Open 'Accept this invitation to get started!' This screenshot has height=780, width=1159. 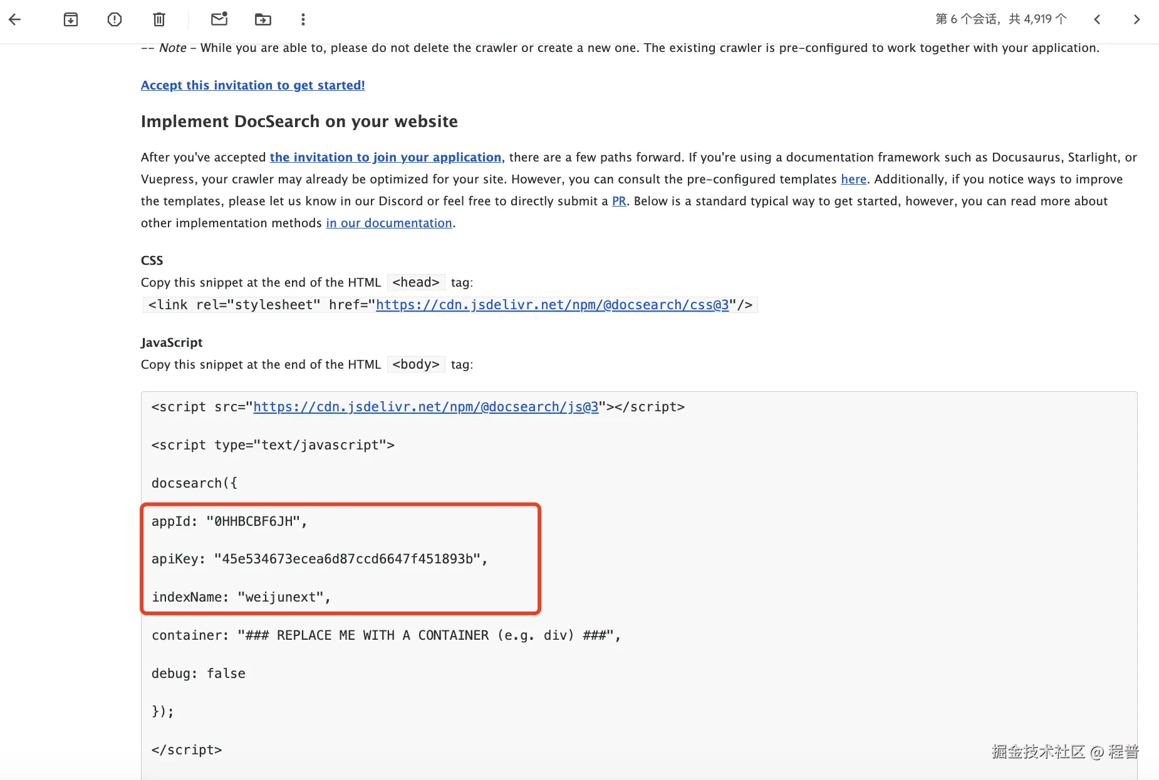252,85
